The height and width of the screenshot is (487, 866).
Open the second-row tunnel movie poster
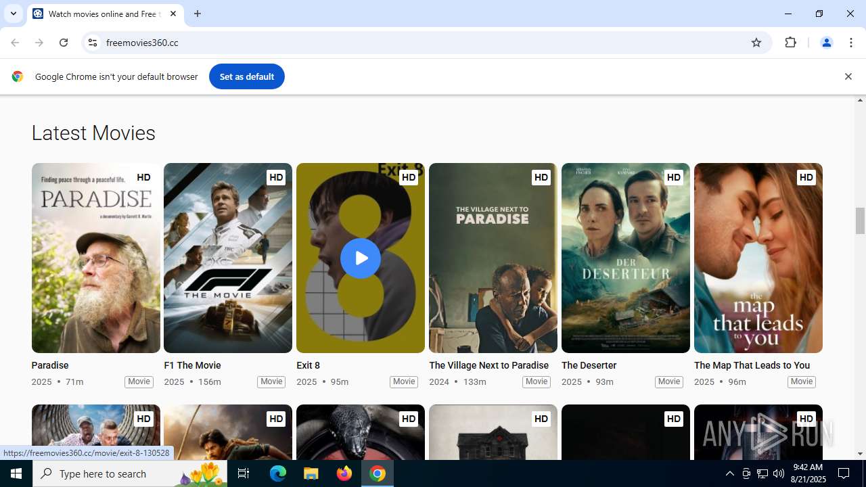96,432
